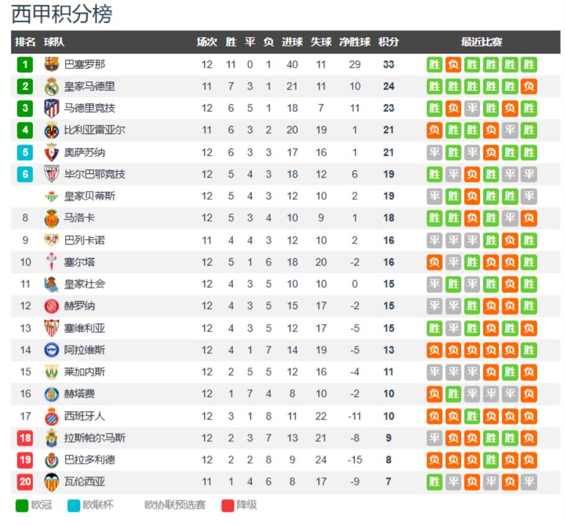This screenshot has height=525, width=565.
Task: Click the Atlético Madrid crest icon
Action: (52, 109)
